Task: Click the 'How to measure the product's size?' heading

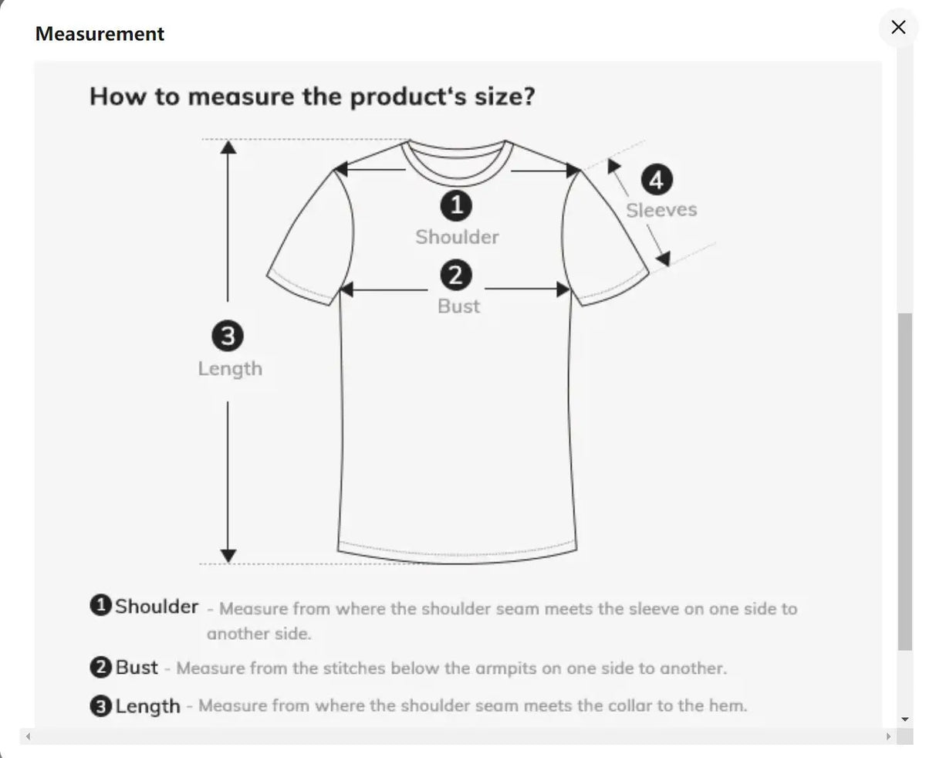Action: pos(313,97)
